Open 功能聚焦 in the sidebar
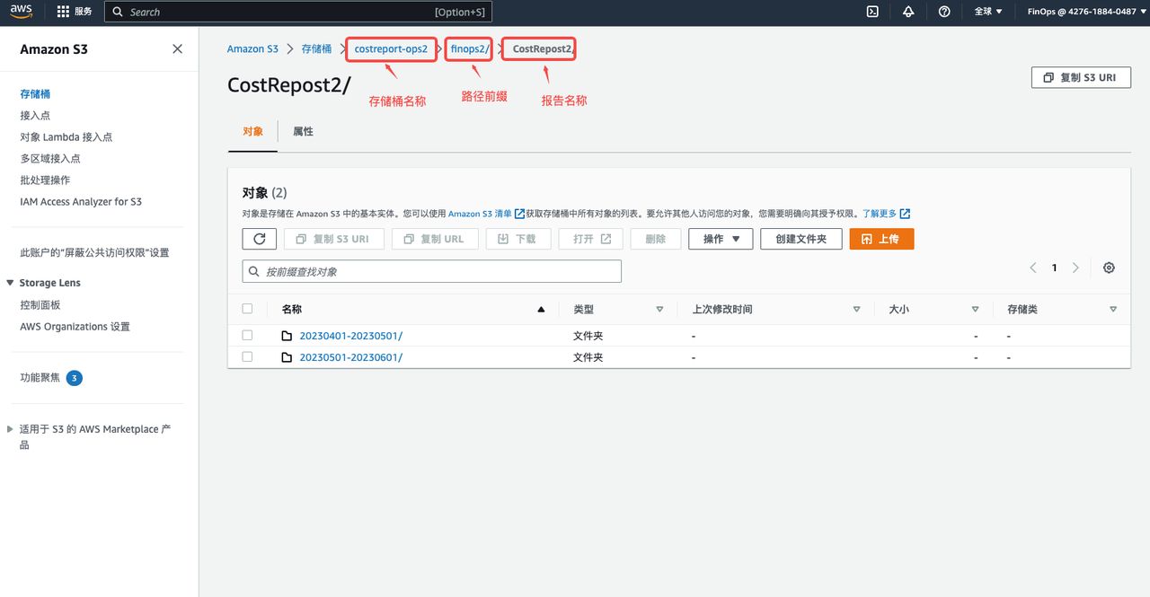The width and height of the screenshot is (1150, 597). [40, 378]
